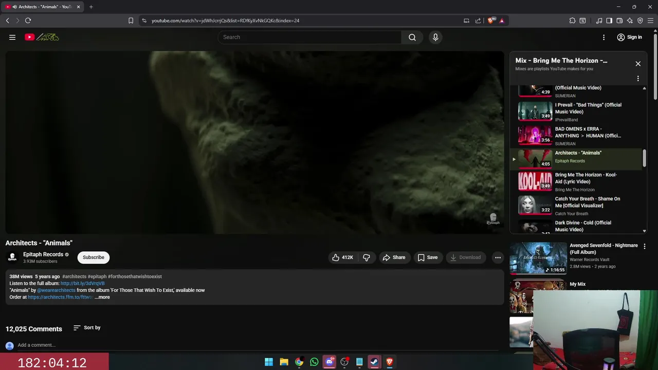Click the Add a comment field

pyautogui.click(x=257, y=345)
